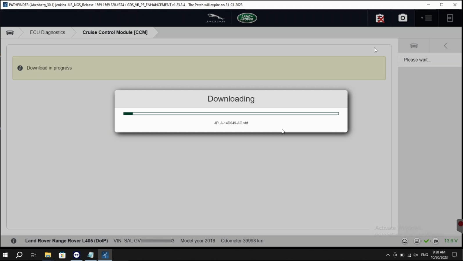Viewport: 463px width, 261px height.
Task: Click the VCI device status icon
Action: pos(417,241)
